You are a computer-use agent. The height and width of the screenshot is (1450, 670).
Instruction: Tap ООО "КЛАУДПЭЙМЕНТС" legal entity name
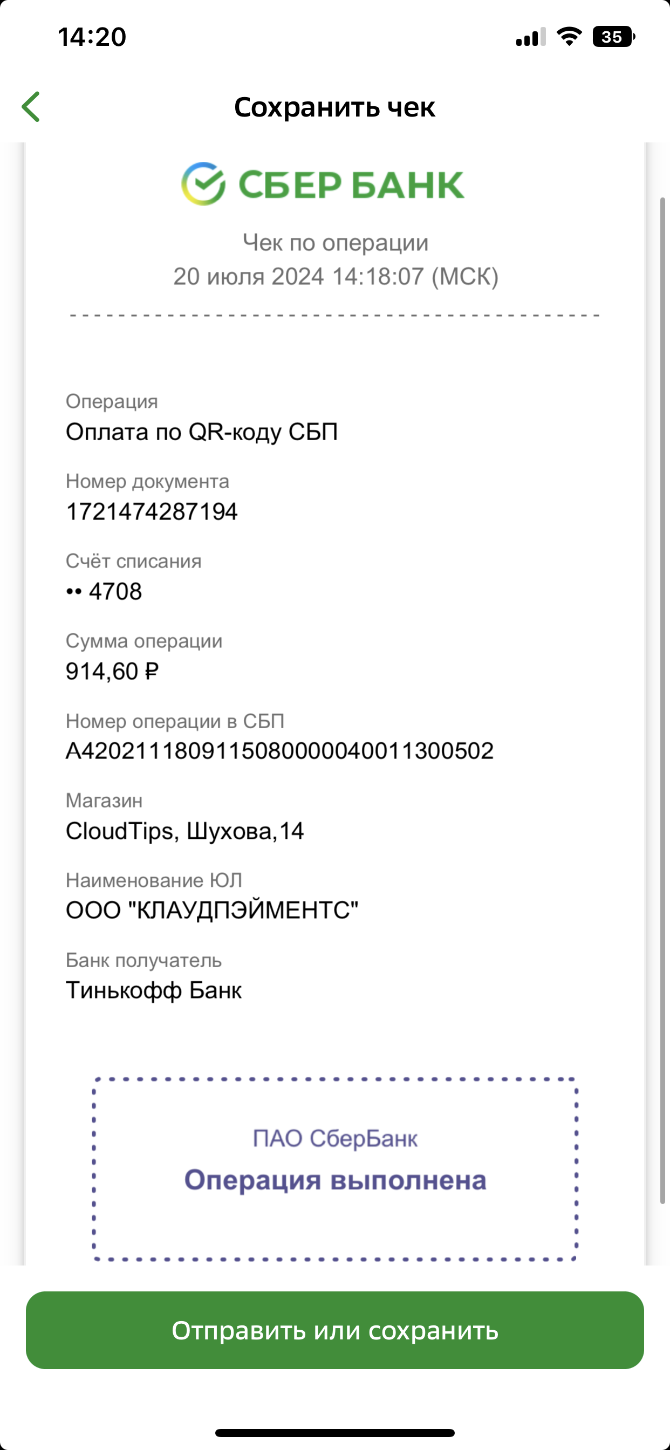(x=212, y=910)
